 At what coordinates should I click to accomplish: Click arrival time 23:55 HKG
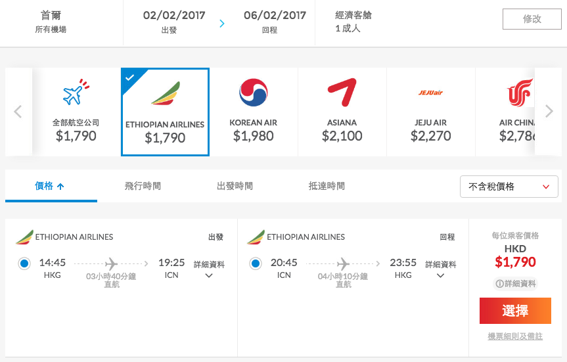coord(403,268)
